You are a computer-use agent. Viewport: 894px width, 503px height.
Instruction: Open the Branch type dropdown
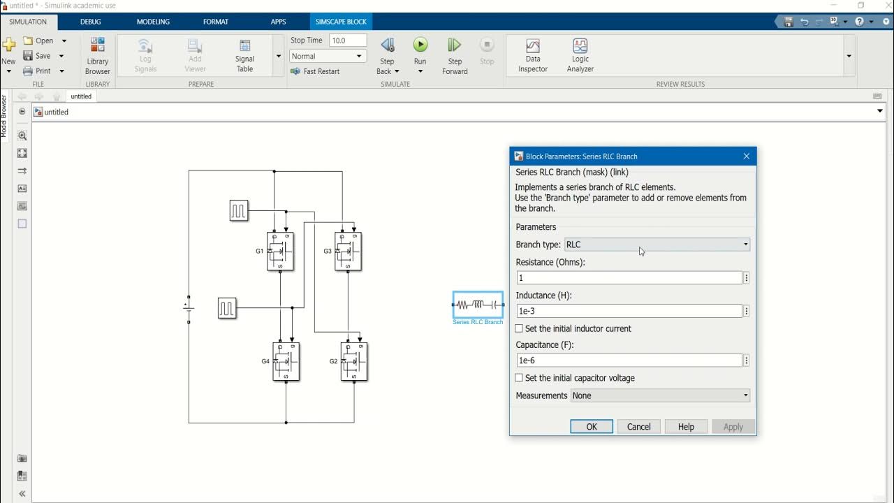pos(657,245)
